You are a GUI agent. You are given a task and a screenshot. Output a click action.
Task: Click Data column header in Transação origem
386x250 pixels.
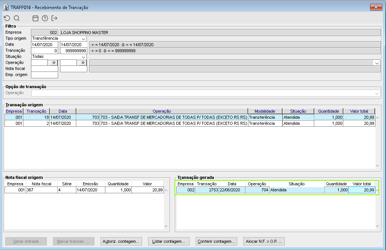point(63,111)
